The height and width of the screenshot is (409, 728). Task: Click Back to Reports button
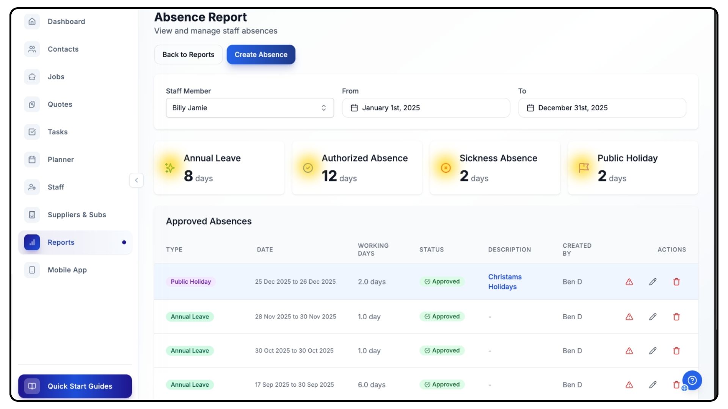point(188,55)
